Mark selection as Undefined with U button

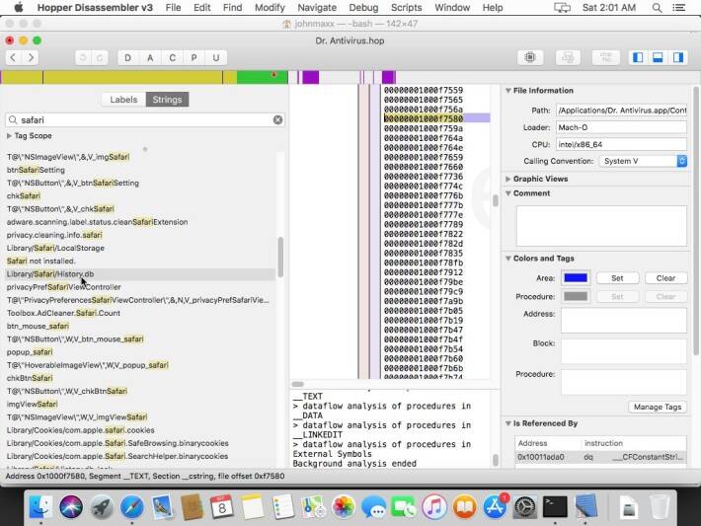pyautogui.click(x=216, y=57)
